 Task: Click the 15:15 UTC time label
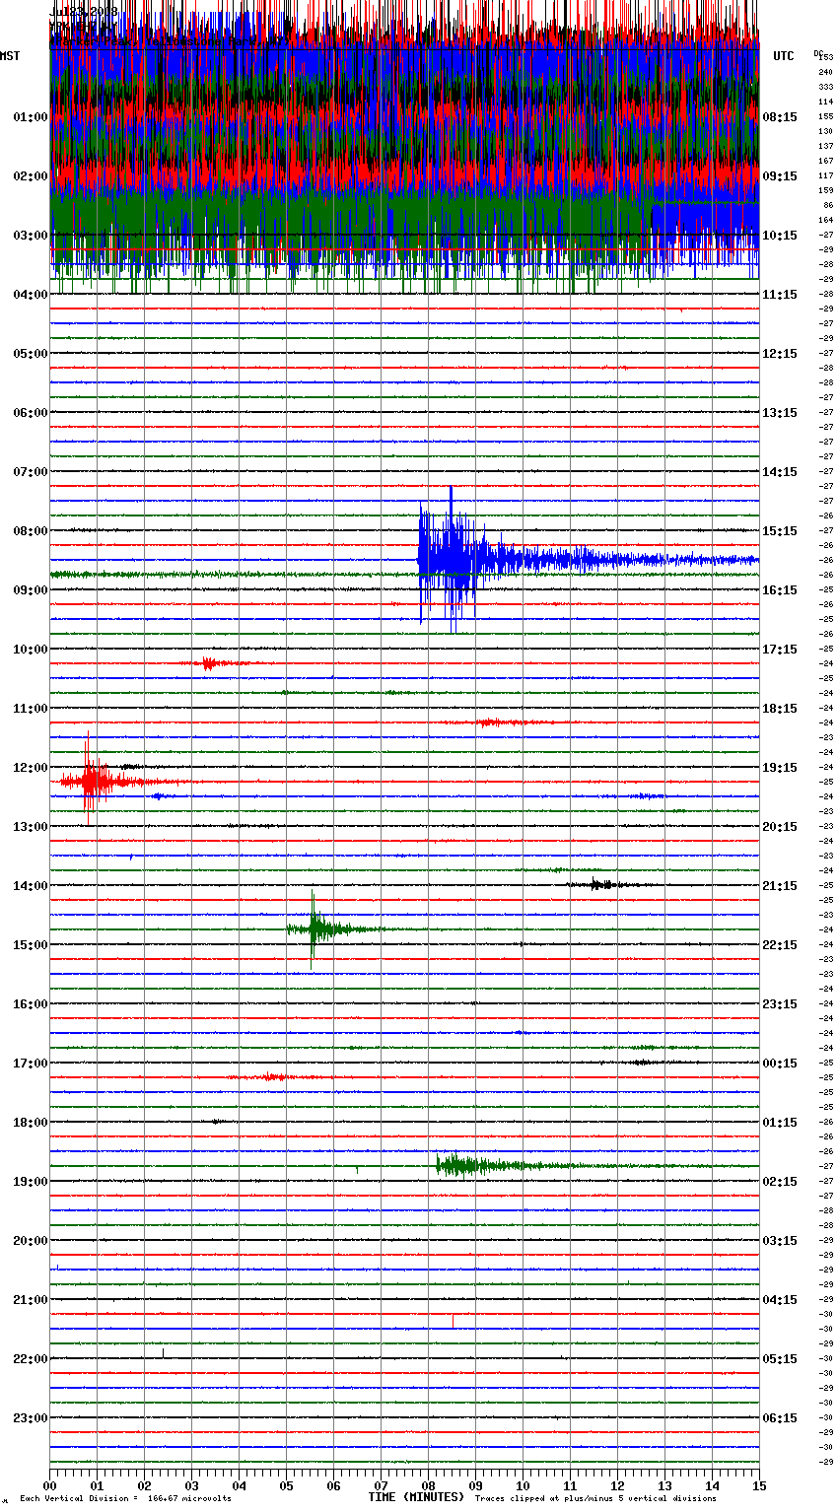coord(780,531)
